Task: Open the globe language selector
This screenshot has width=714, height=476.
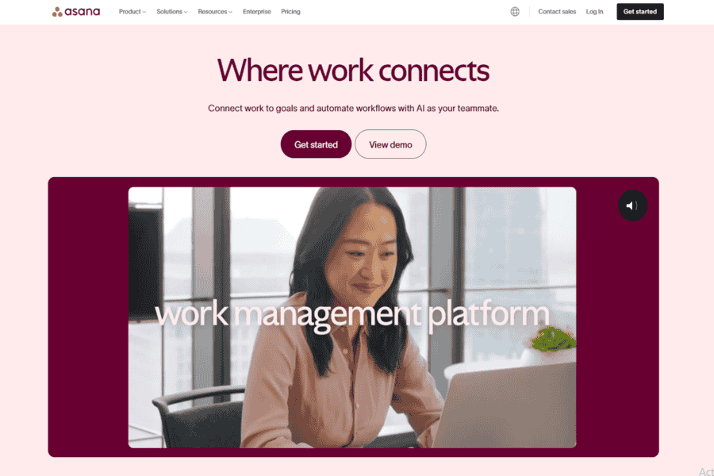Action: coord(515,12)
